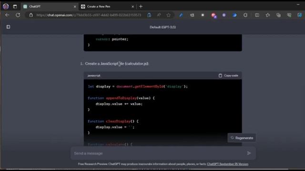Click 'cursor: pointer;' CSS line
This screenshot has width=305, height=171.
coord(112,39)
